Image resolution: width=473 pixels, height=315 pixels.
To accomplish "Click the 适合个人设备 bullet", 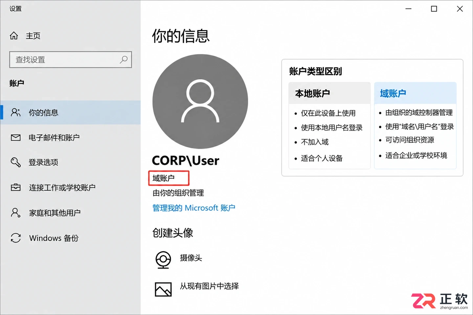I will pos(322,158).
